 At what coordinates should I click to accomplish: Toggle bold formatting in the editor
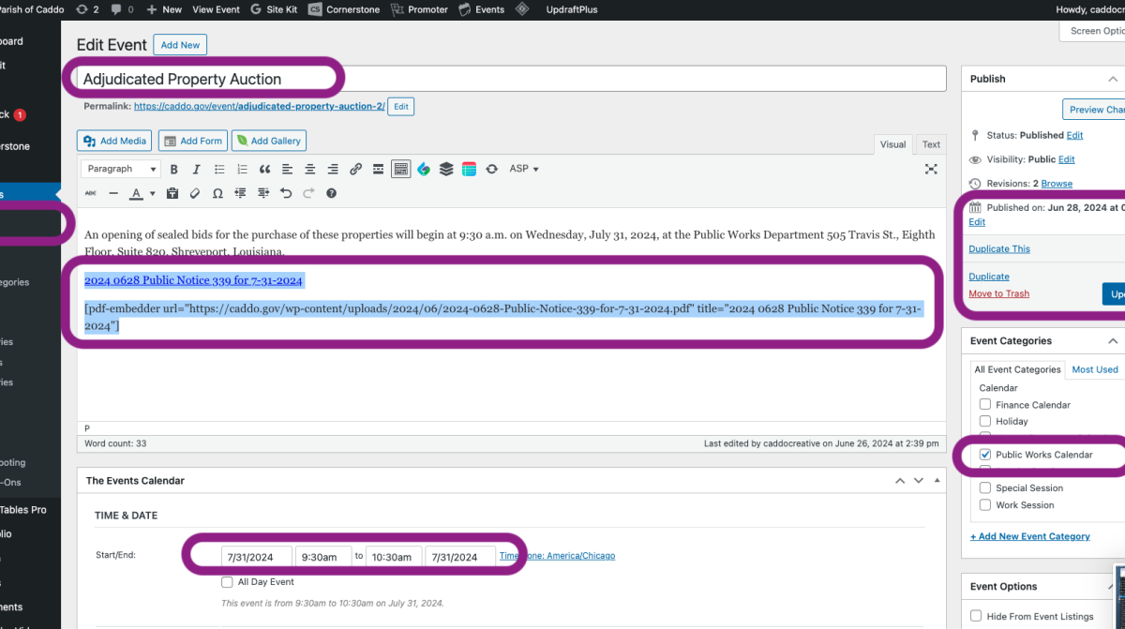pos(173,169)
